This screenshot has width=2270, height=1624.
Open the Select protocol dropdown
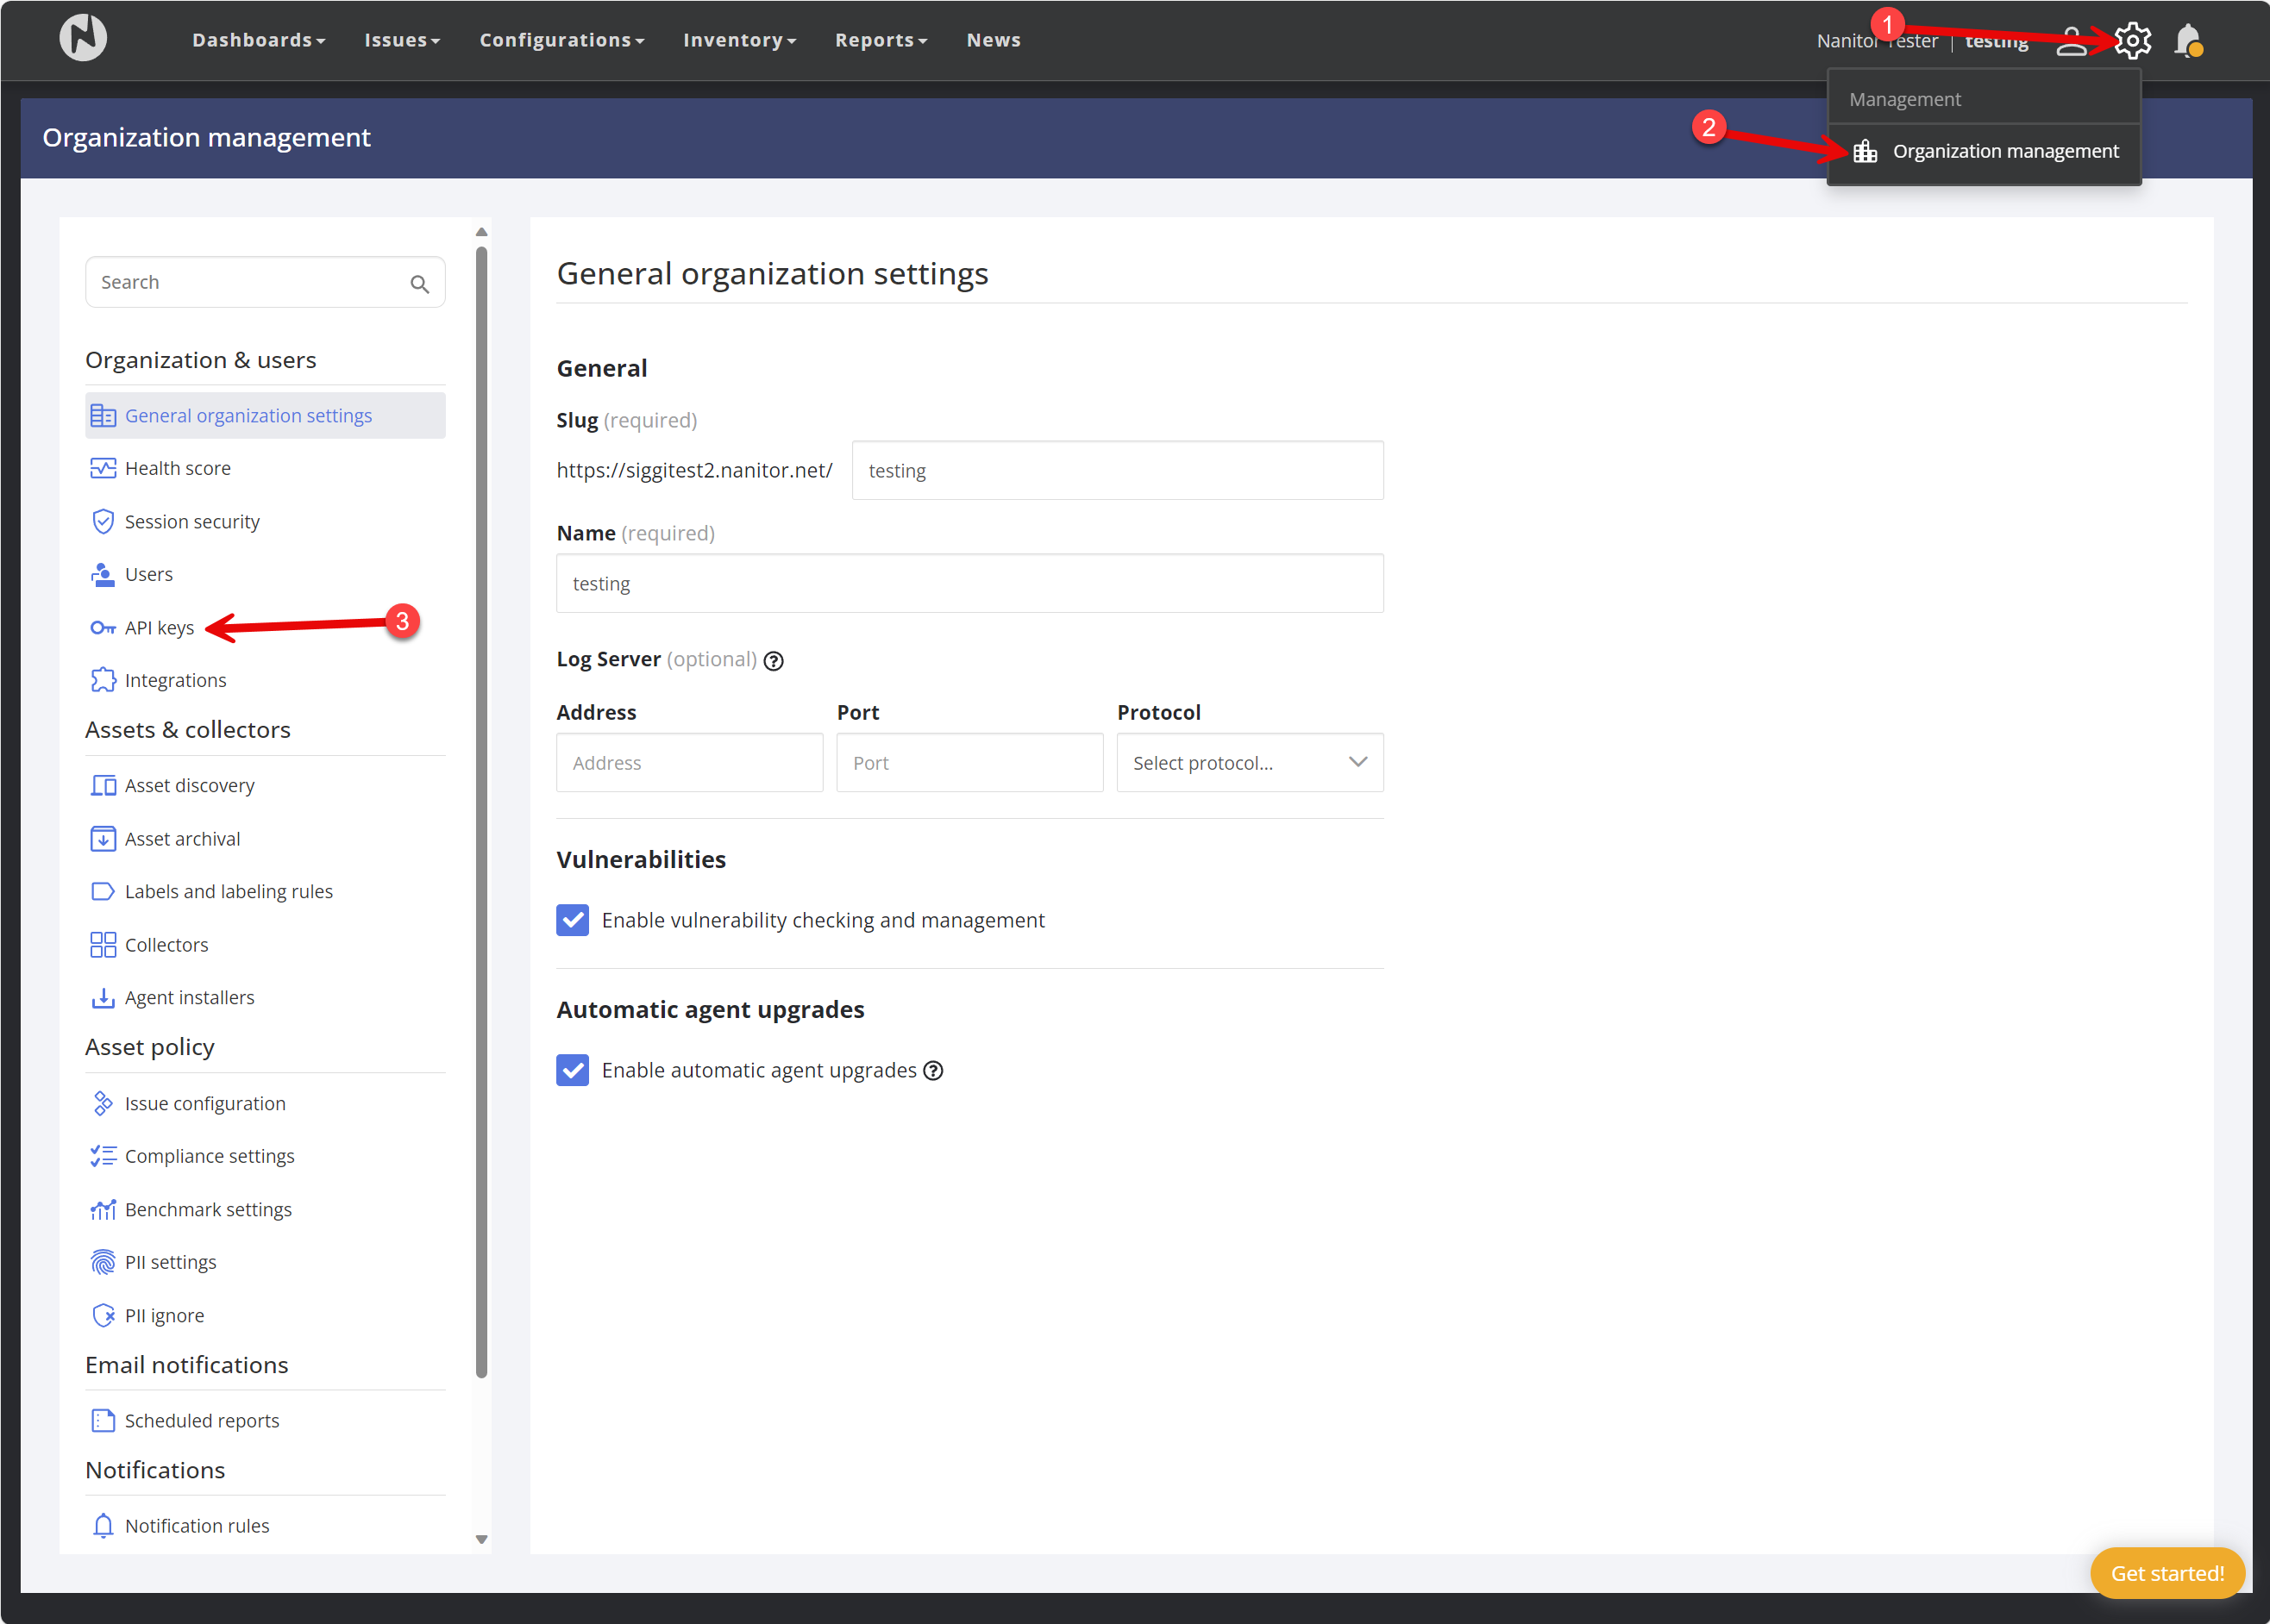1250,763
